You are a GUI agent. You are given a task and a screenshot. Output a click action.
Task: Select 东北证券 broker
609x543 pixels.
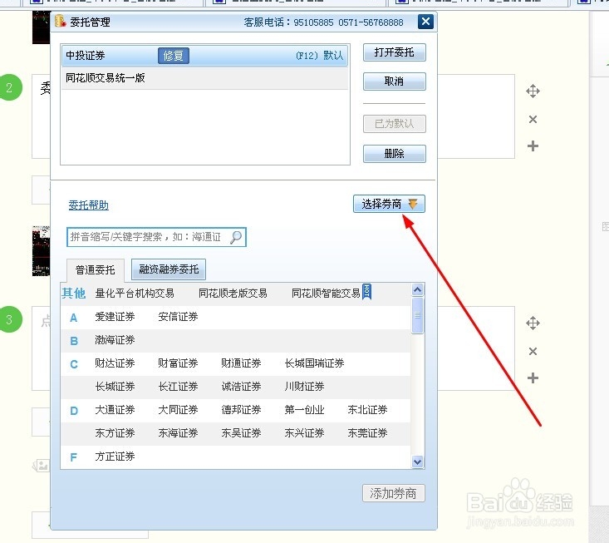pos(367,410)
